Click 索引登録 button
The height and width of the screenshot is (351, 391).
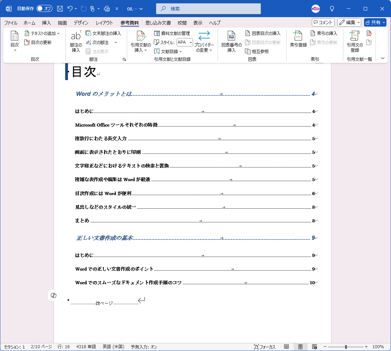pyautogui.click(x=298, y=39)
